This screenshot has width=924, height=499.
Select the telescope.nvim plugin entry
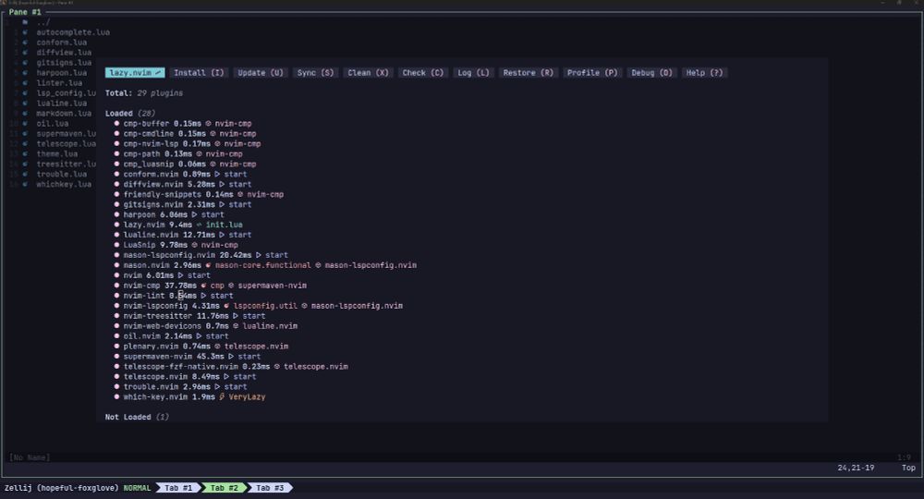[x=155, y=376]
